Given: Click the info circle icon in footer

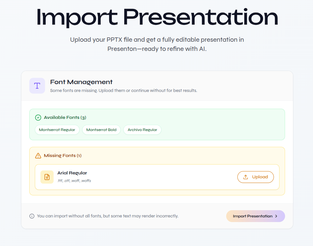Looking at the screenshot, I should click(32, 216).
